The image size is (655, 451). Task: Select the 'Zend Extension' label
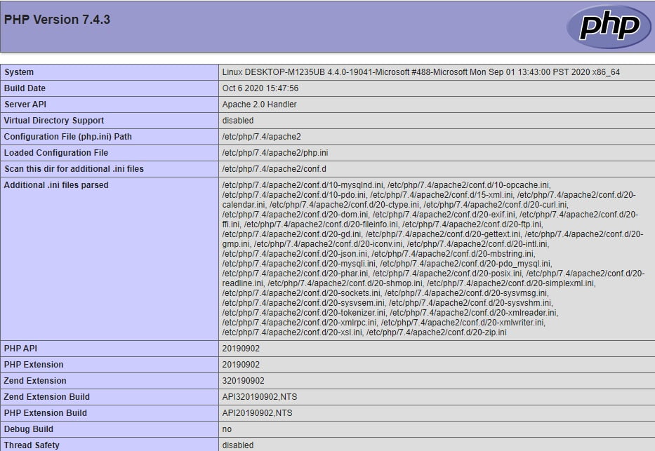pos(35,381)
